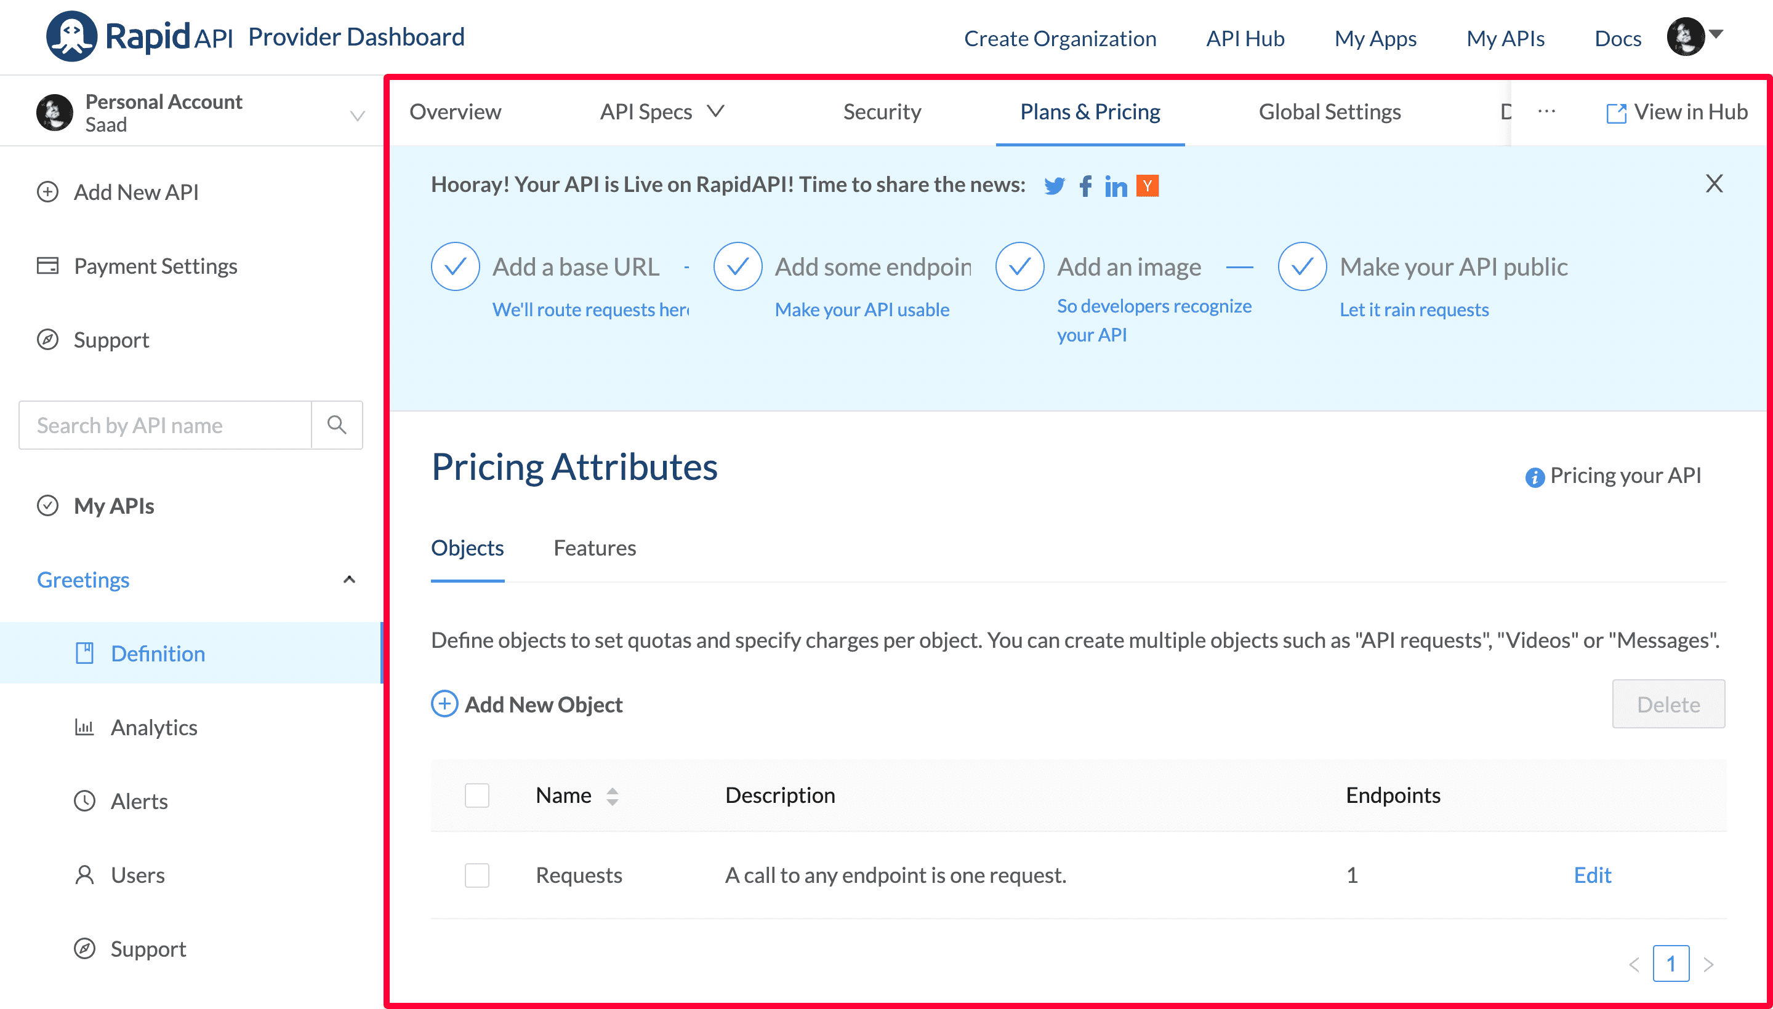
Task: Click the Users person icon
Action: tap(84, 874)
